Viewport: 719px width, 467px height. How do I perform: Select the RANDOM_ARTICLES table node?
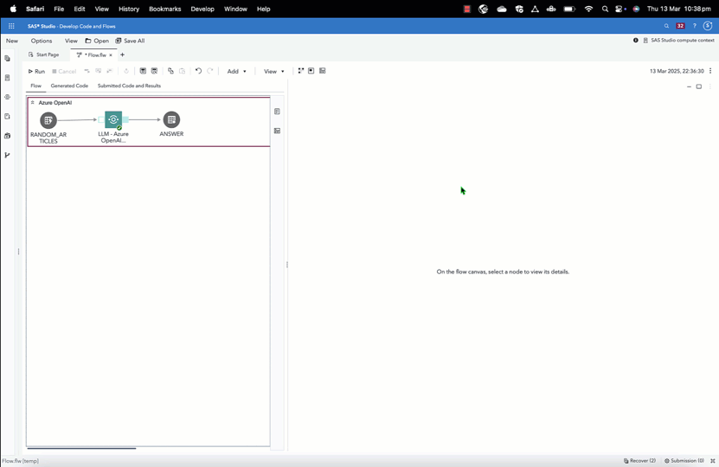click(48, 120)
